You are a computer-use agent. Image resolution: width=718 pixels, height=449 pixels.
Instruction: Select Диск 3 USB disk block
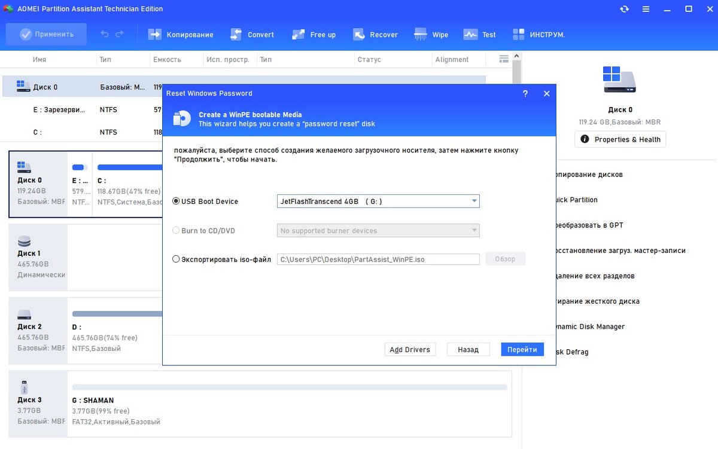tap(38, 404)
